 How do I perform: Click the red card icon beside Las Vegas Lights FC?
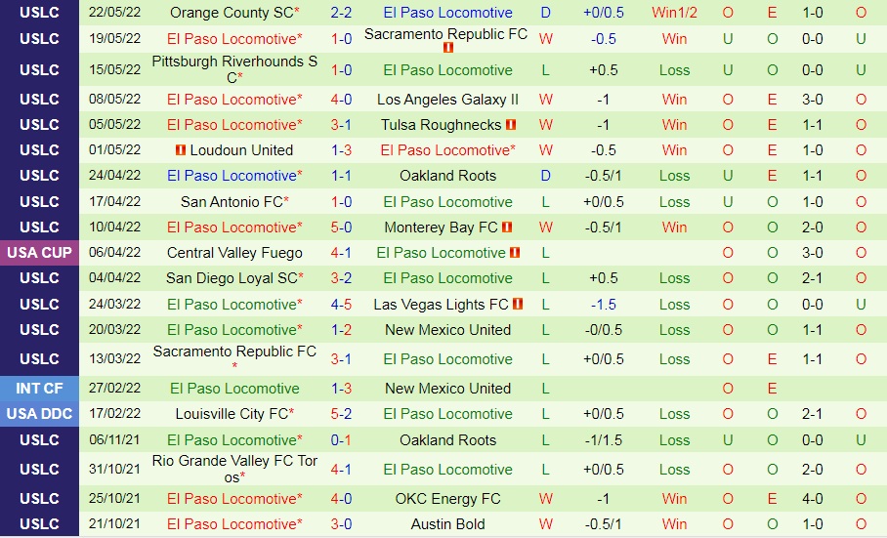[519, 305]
